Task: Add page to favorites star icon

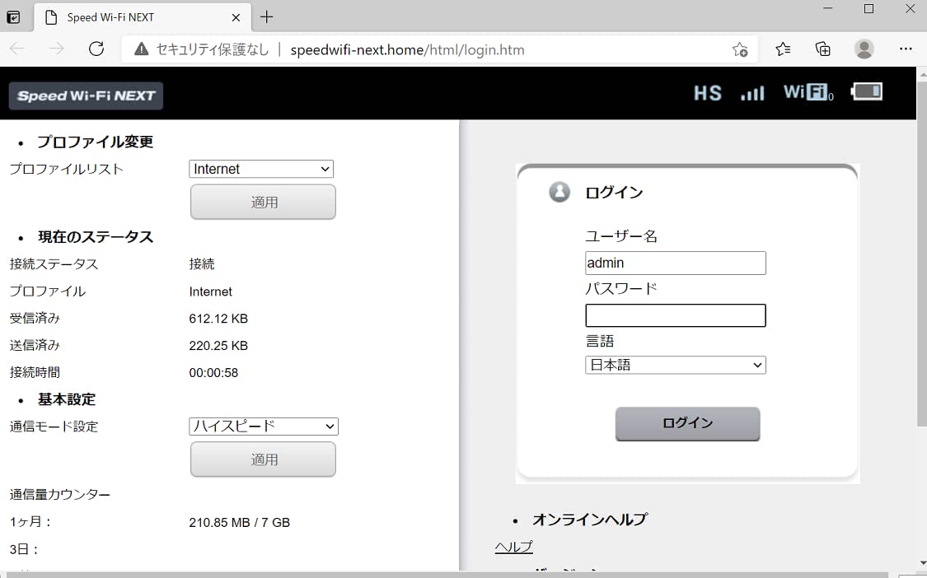Action: 740,49
